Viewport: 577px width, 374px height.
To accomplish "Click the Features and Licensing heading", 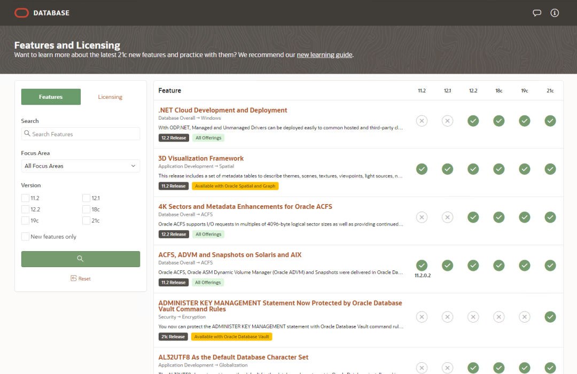I will [x=67, y=45].
